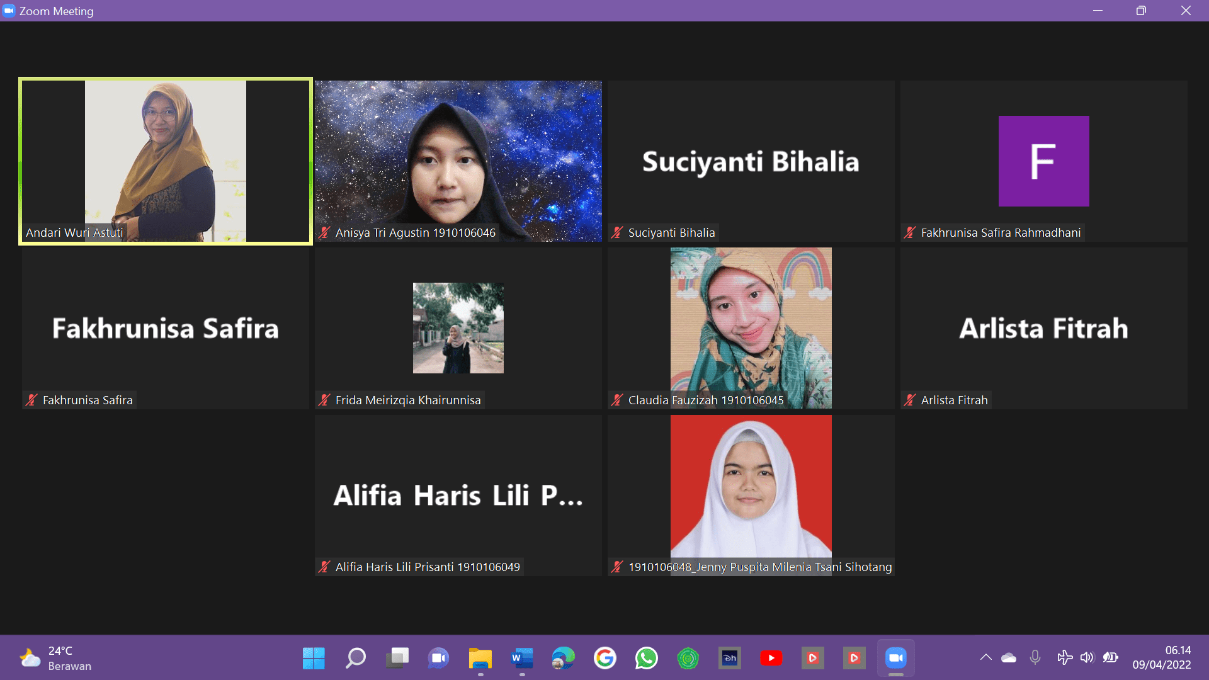The height and width of the screenshot is (680, 1209).
Task: Open the clock showing 06.14 09/04/2022
Action: point(1162,658)
